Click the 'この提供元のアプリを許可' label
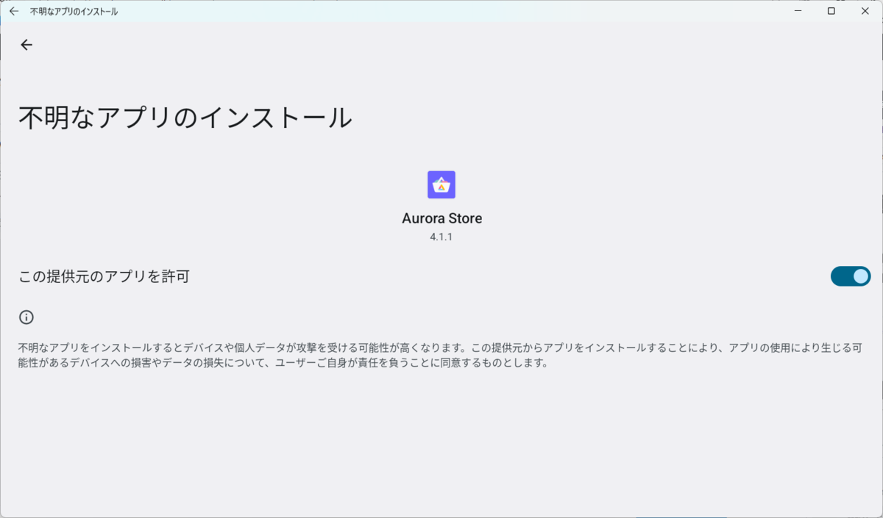Viewport: 883px width, 518px height. click(104, 277)
